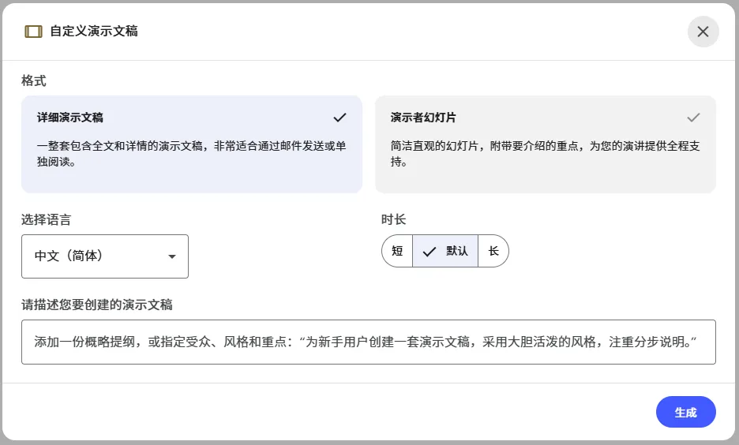Viewport: 739px width, 445px height.
Task: Focus the presentation description text field
Action: pyautogui.click(x=368, y=342)
